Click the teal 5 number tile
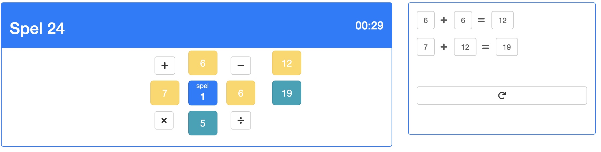Image resolution: width=601 pixels, height=152 pixels. pos(203,123)
